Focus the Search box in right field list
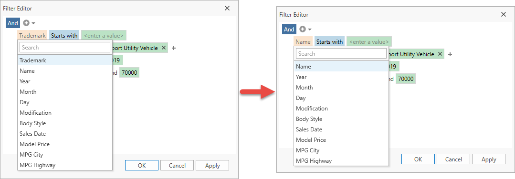 (341, 53)
